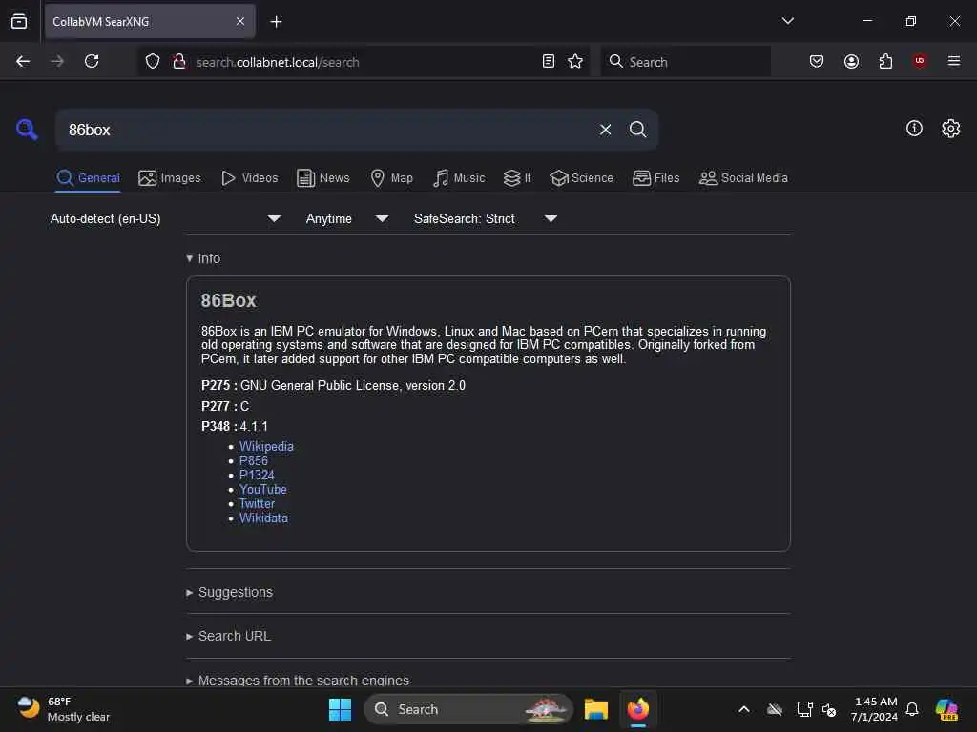
Task: Bookmark this page with star
Action: (x=575, y=61)
